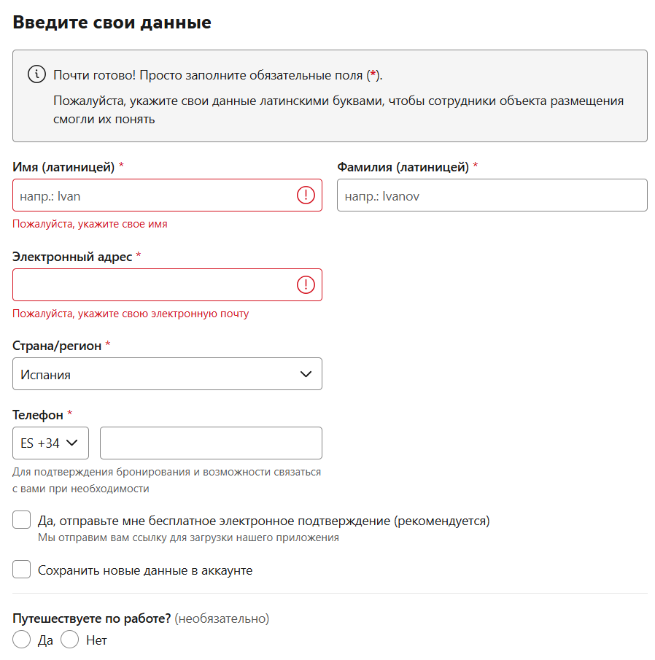Screen dimensions: 655x660
Task: Focus the phone number input field
Action: tap(211, 443)
